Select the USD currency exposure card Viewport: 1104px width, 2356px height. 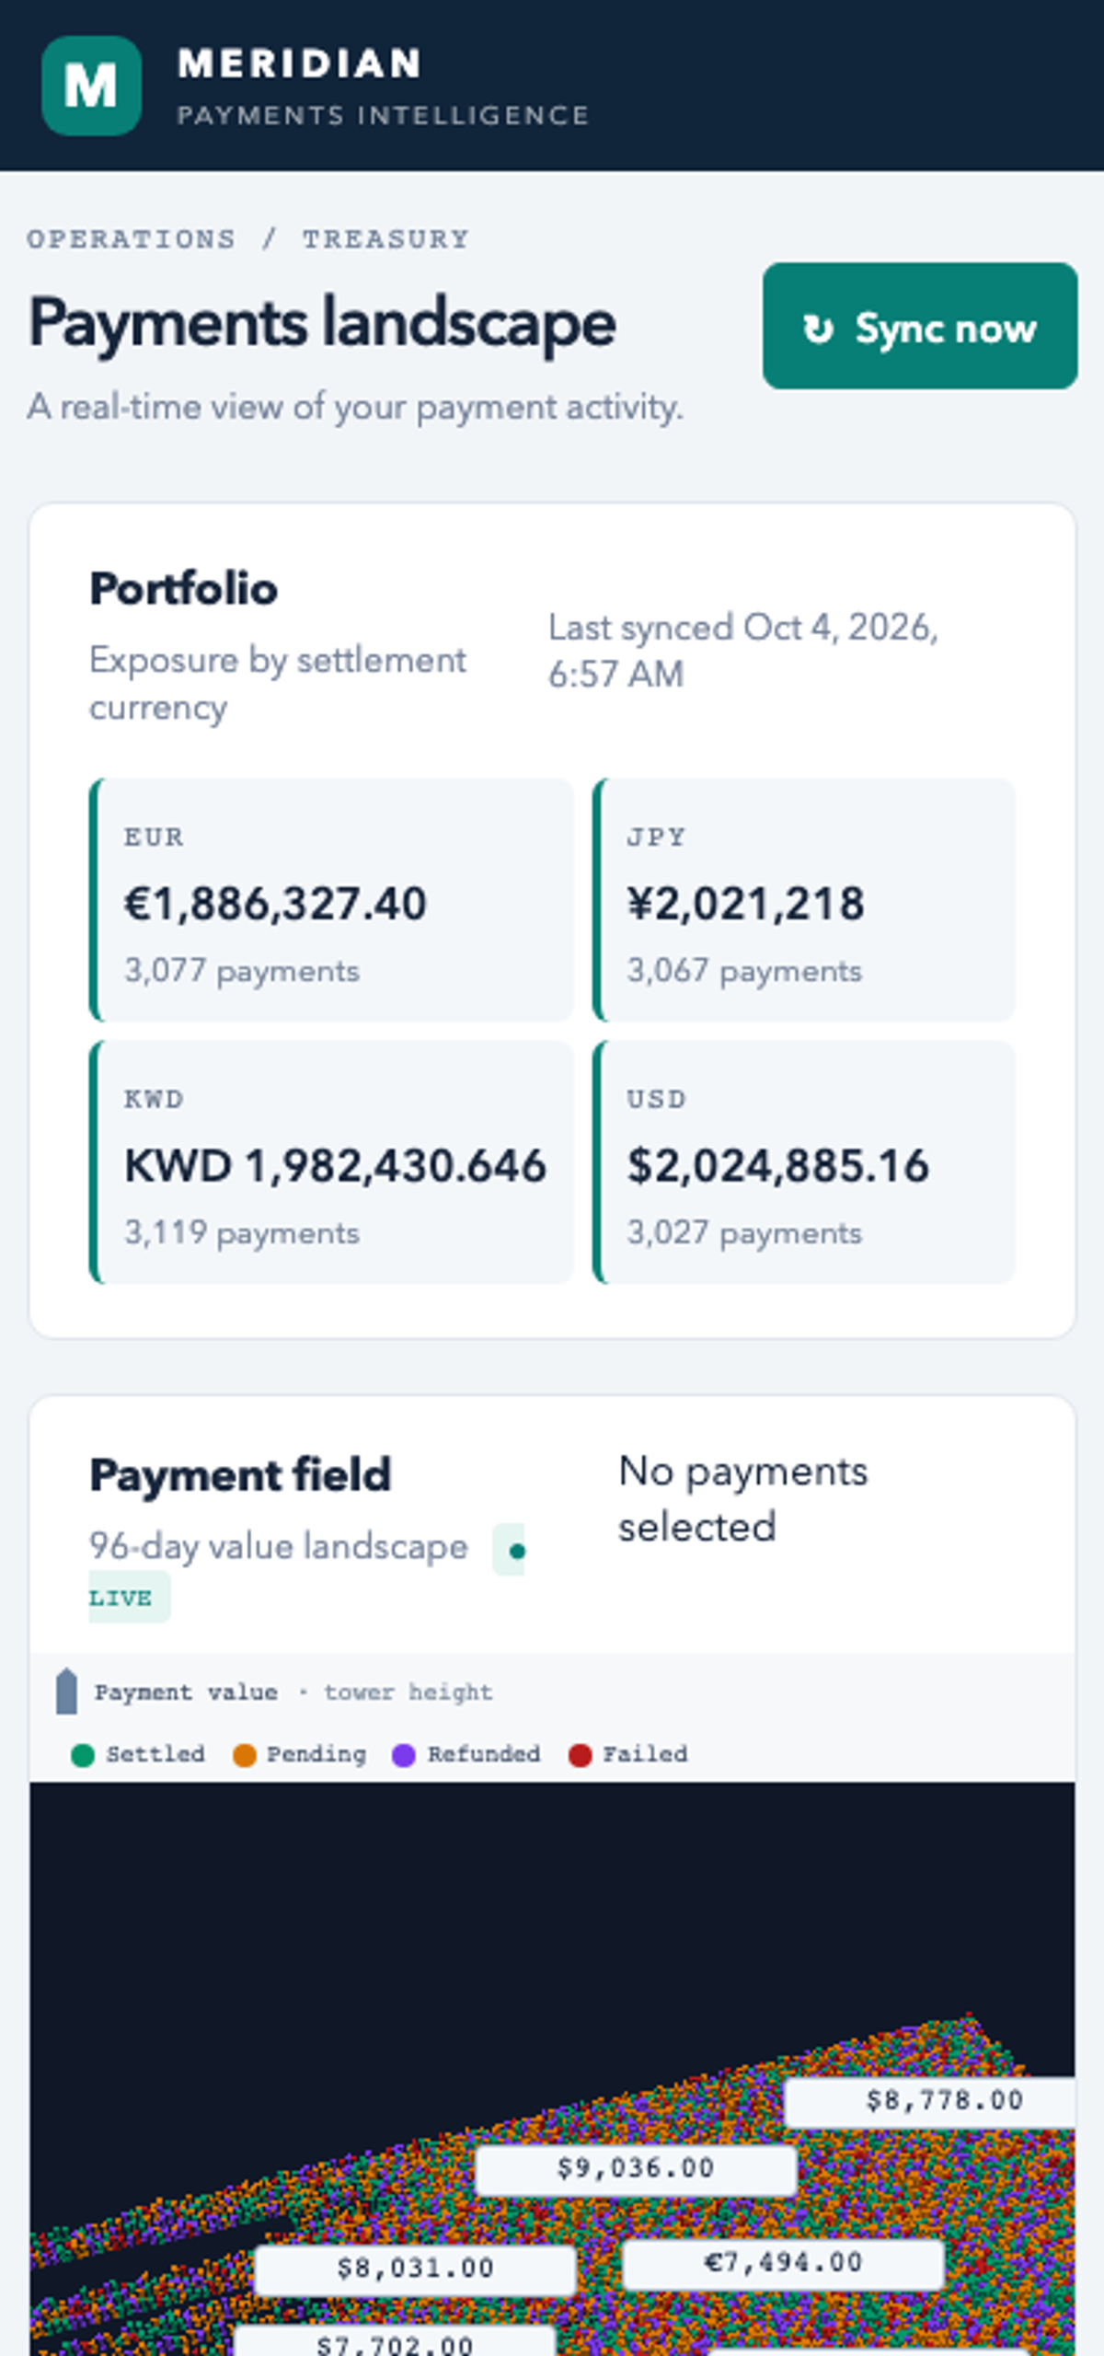point(804,1161)
